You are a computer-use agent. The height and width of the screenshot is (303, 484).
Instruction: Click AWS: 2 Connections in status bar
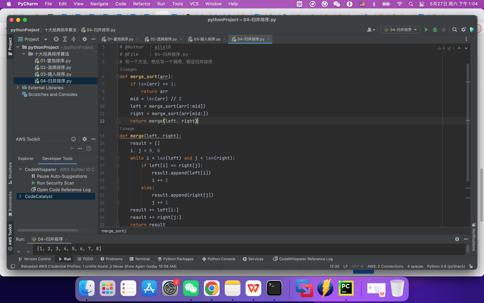385,266
